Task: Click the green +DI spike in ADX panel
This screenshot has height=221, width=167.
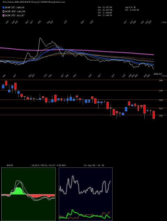Action: pos(72,210)
